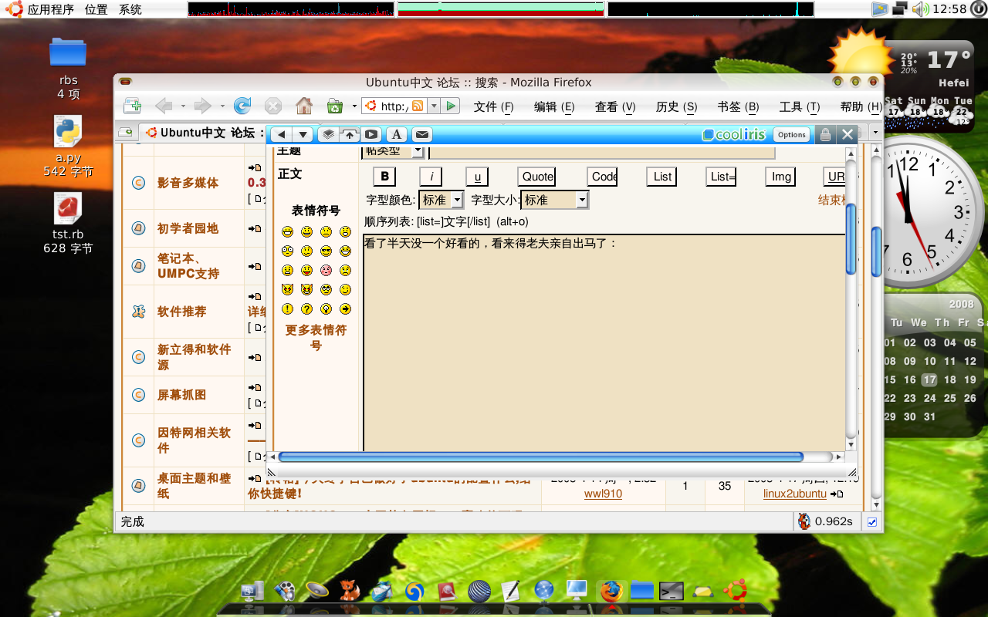Click the Firefox page vertical scrollbar thumb
The height and width of the screenshot is (617, 988).
pos(876,251)
